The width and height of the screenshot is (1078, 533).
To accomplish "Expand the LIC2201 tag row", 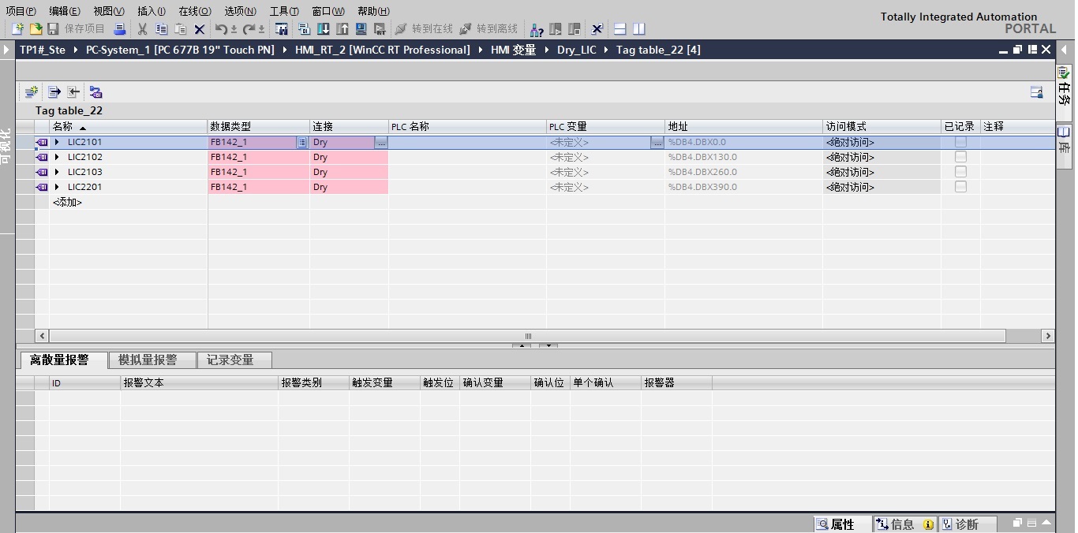I will pyautogui.click(x=57, y=187).
